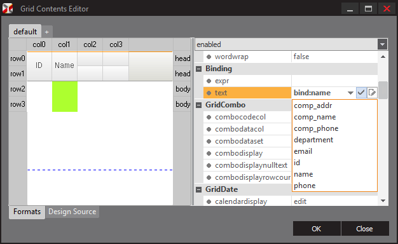
Task: Toggle the bind:name dropdown arrow
Action: (350, 93)
